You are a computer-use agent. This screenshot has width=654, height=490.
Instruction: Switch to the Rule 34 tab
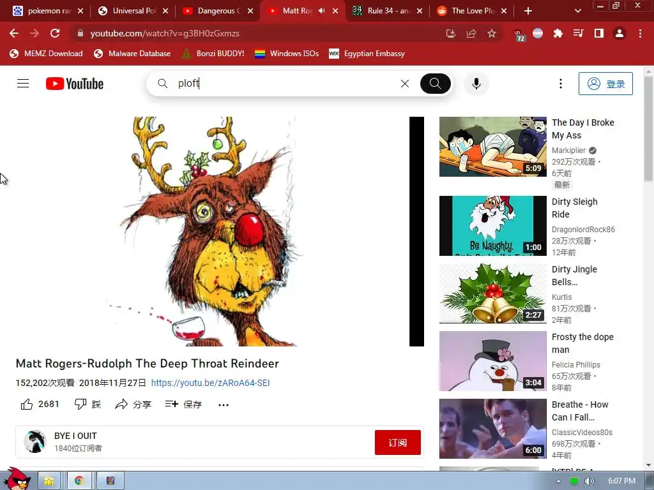(x=387, y=11)
